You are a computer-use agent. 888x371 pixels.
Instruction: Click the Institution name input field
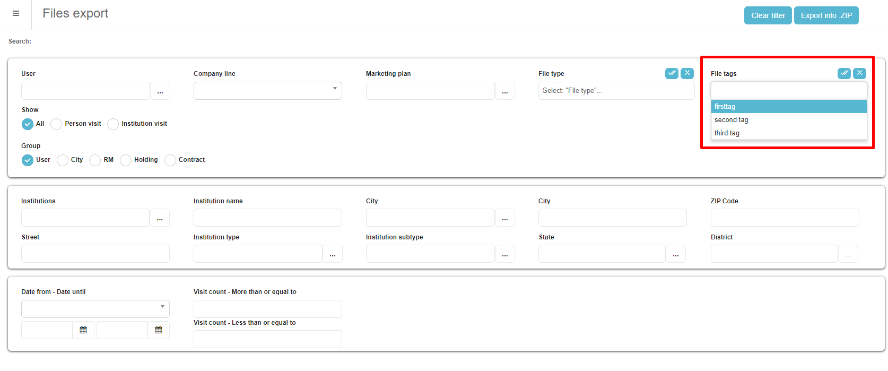click(x=268, y=218)
